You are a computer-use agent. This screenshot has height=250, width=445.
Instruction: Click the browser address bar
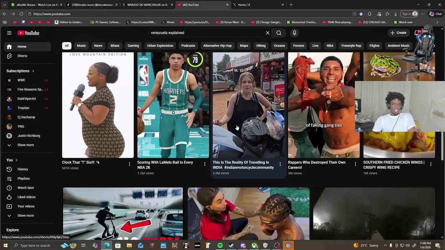(188, 14)
